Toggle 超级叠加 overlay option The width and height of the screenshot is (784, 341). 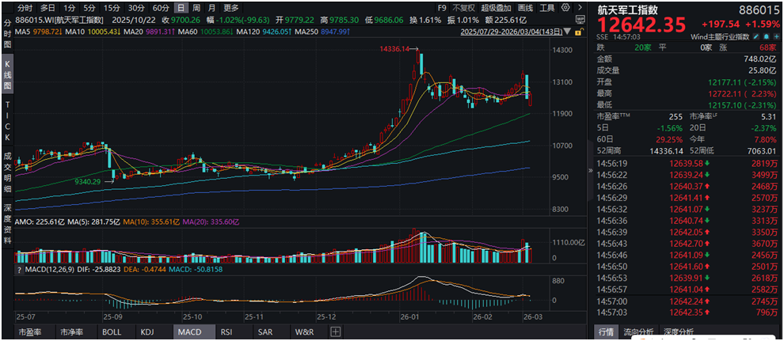[x=495, y=7]
